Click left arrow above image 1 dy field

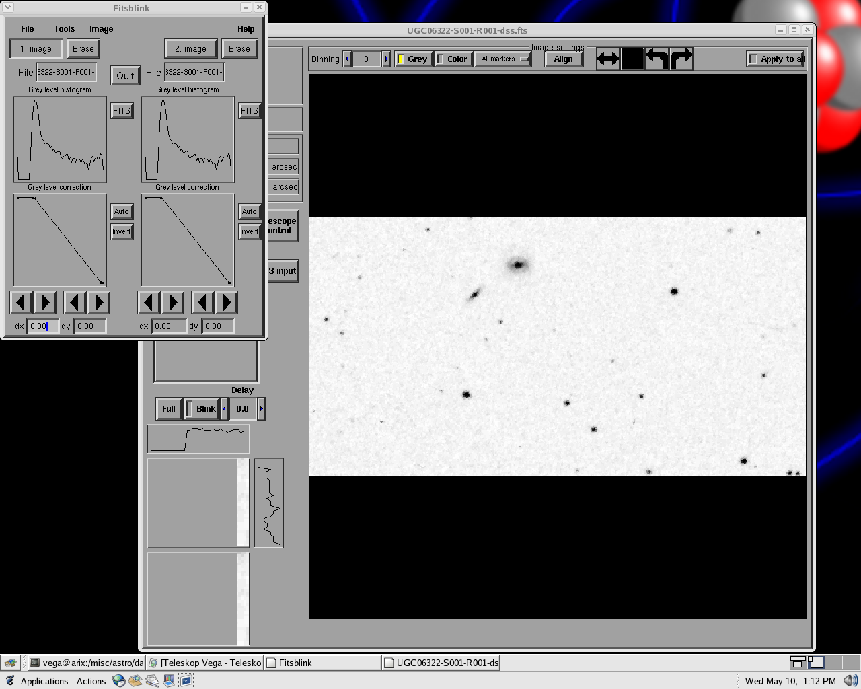pyautogui.click(x=75, y=302)
